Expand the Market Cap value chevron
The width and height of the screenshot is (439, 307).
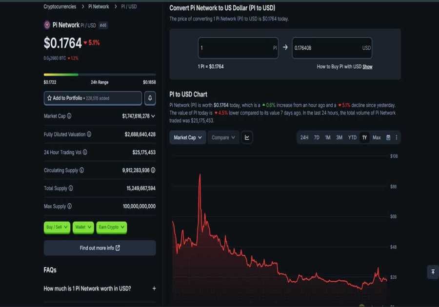coord(153,116)
